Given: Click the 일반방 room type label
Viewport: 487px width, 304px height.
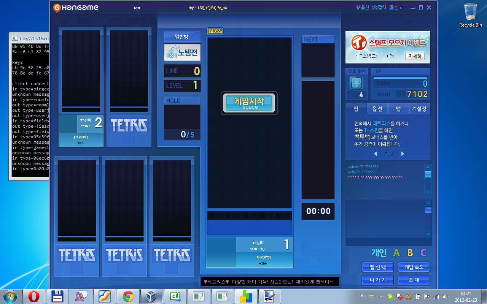Looking at the screenshot, I should [182, 37].
